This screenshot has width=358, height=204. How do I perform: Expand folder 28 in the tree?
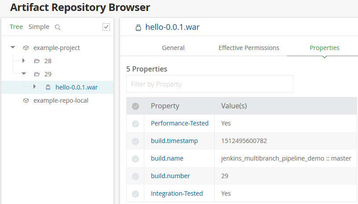point(23,61)
